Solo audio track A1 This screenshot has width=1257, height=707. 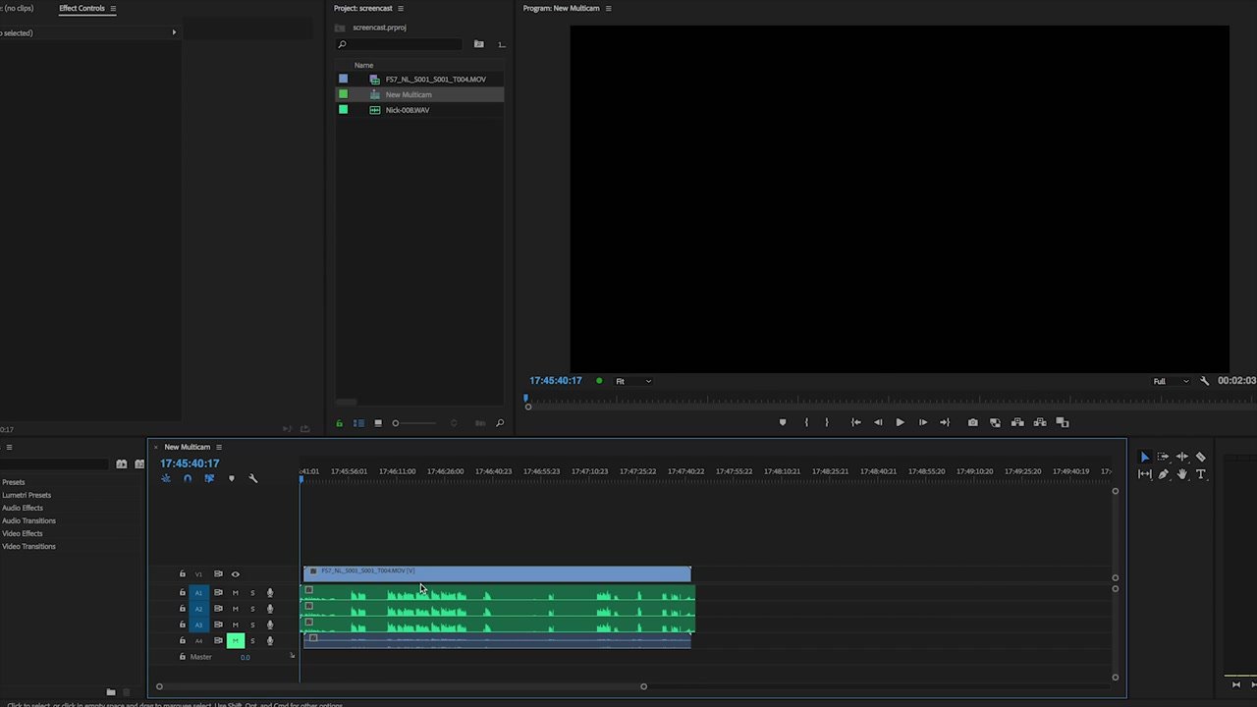[252, 593]
